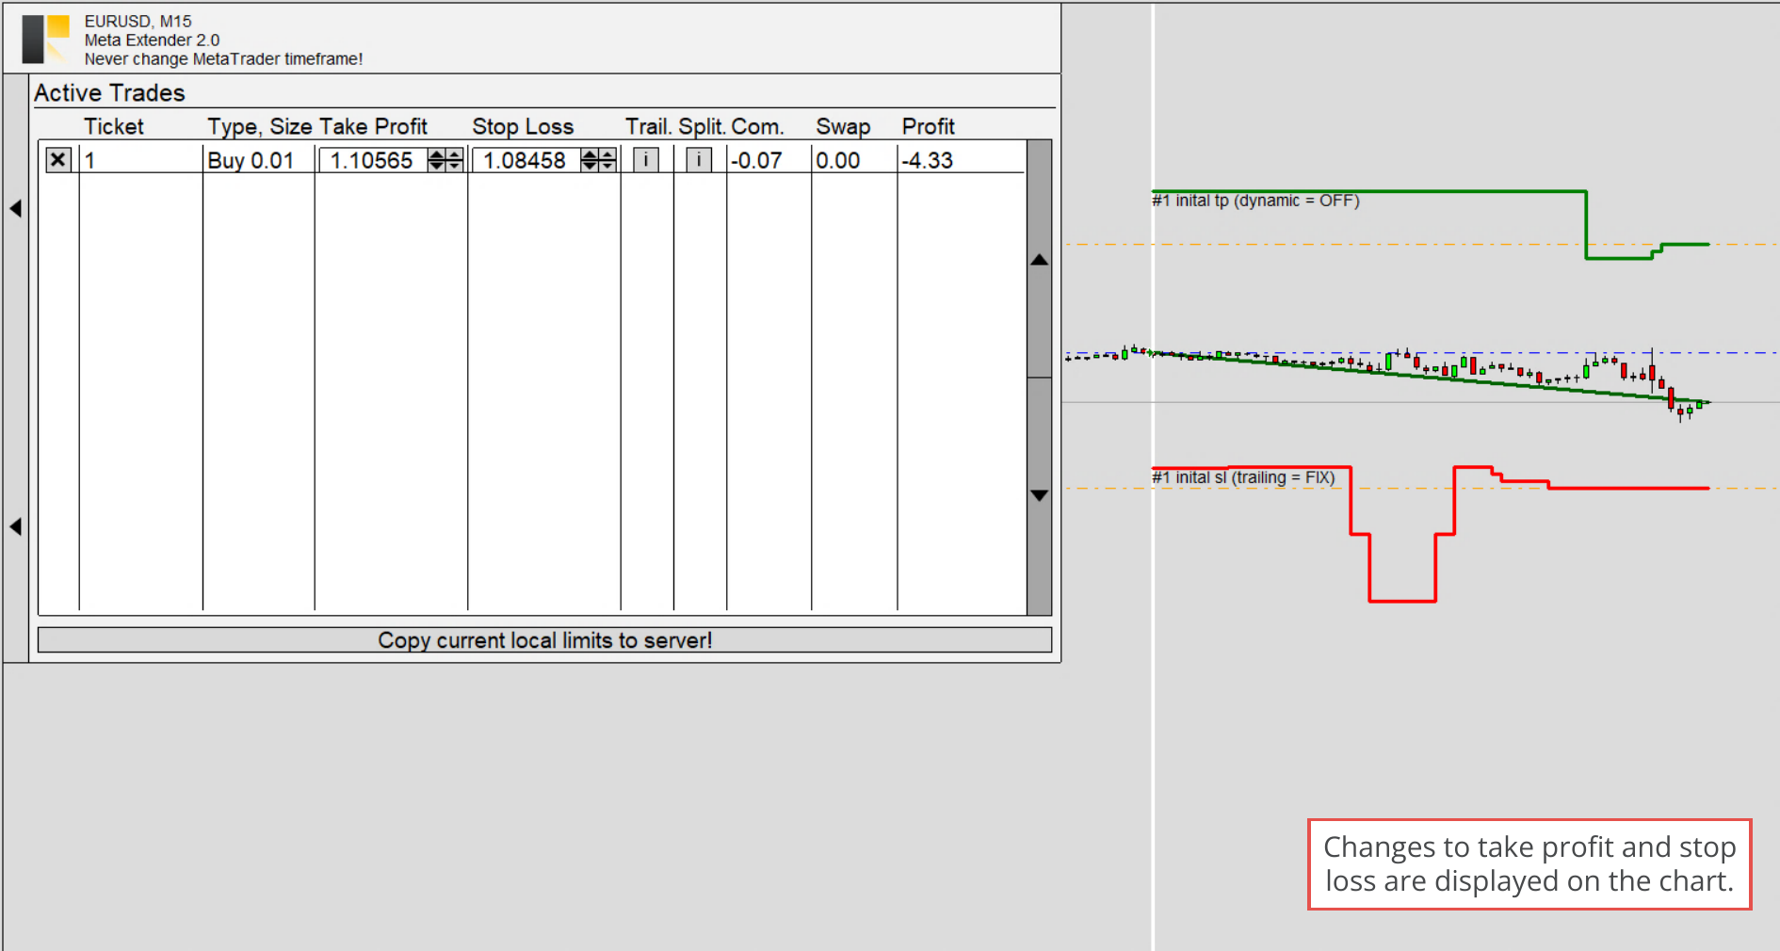Select the Buy 0.01 cell
This screenshot has height=951, width=1780.
coord(258,160)
